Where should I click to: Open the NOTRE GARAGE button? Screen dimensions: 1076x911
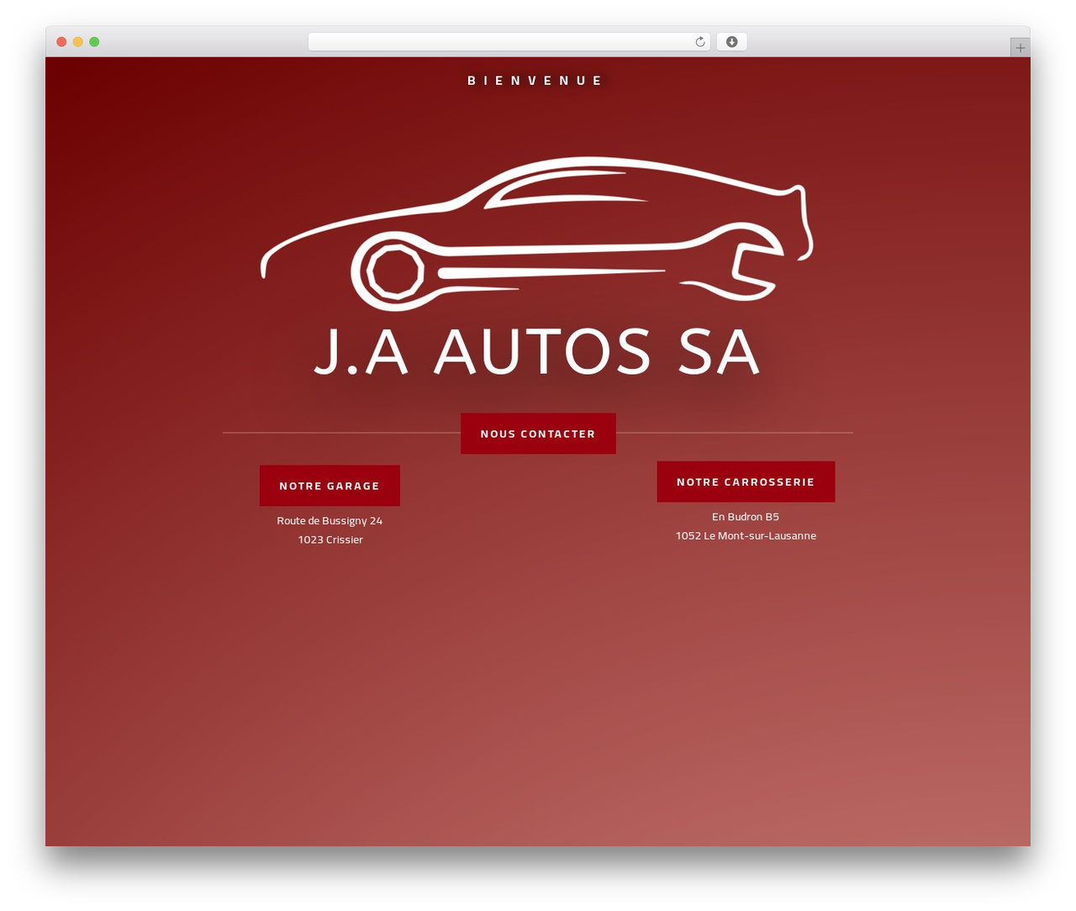pyautogui.click(x=330, y=486)
